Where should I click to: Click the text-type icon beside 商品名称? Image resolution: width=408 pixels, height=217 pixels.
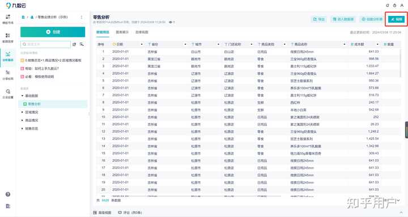pos(292,44)
